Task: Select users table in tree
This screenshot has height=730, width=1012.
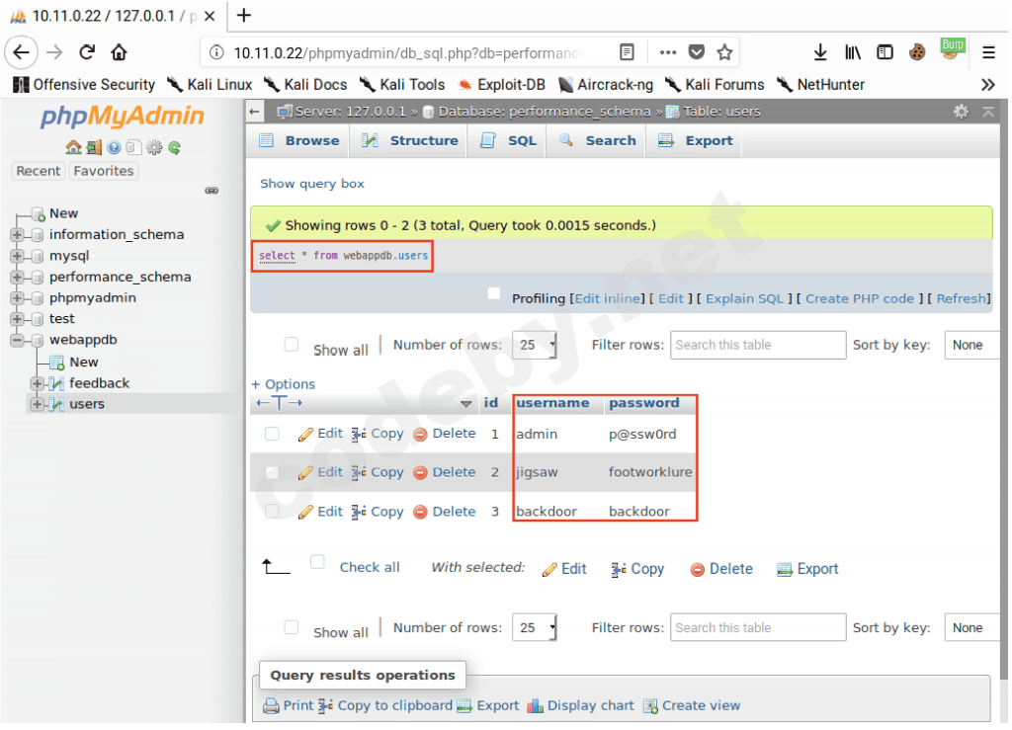Action: click(x=87, y=405)
